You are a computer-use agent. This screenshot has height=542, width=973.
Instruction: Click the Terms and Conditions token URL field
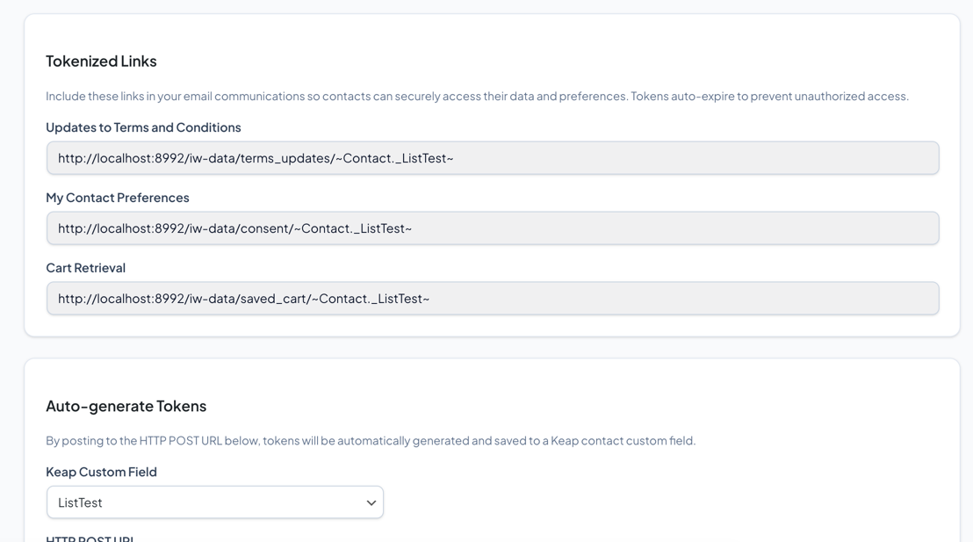[492, 158]
